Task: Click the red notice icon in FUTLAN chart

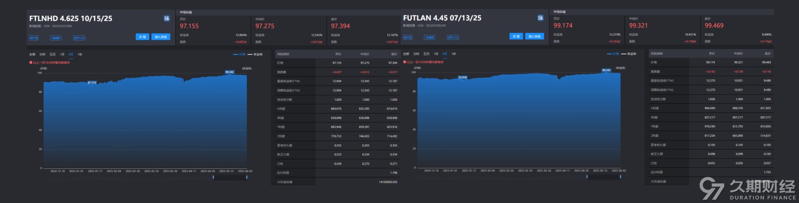Action: [404, 62]
